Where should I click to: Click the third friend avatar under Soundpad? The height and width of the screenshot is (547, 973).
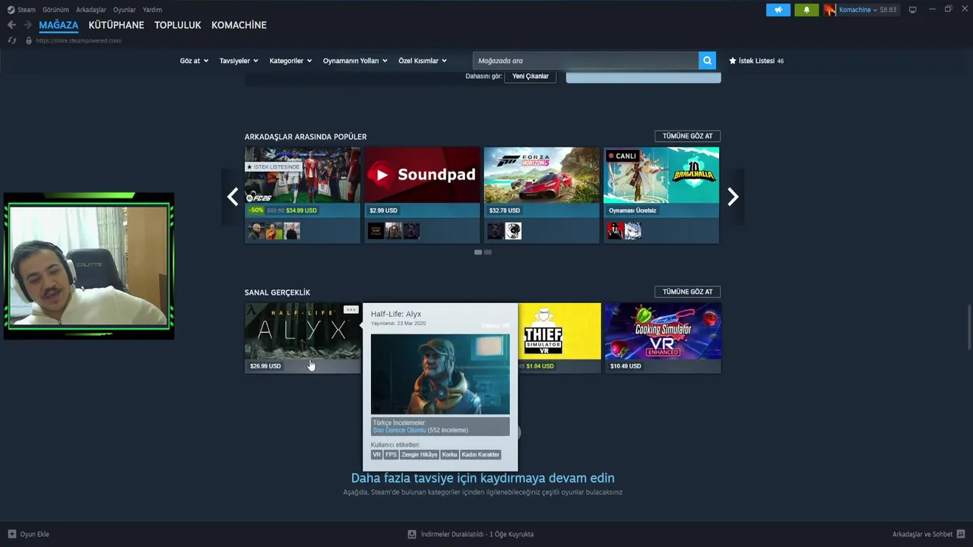coord(411,231)
